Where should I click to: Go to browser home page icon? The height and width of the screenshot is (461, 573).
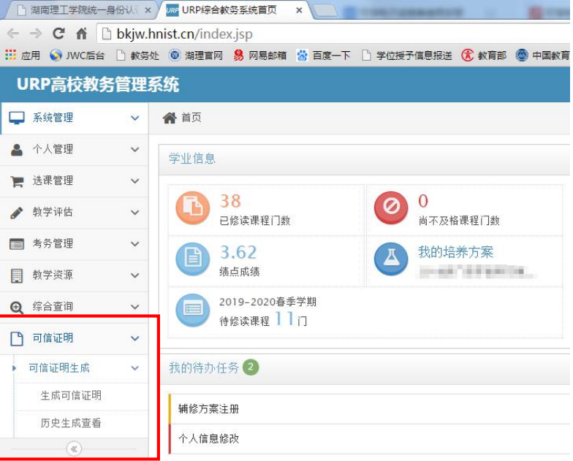click(82, 34)
